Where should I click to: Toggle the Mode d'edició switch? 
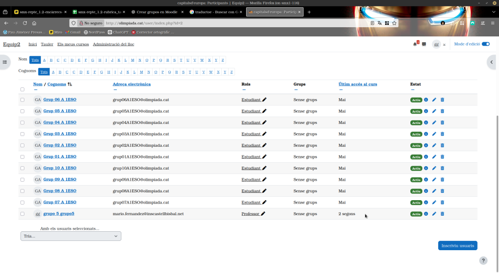point(485,44)
